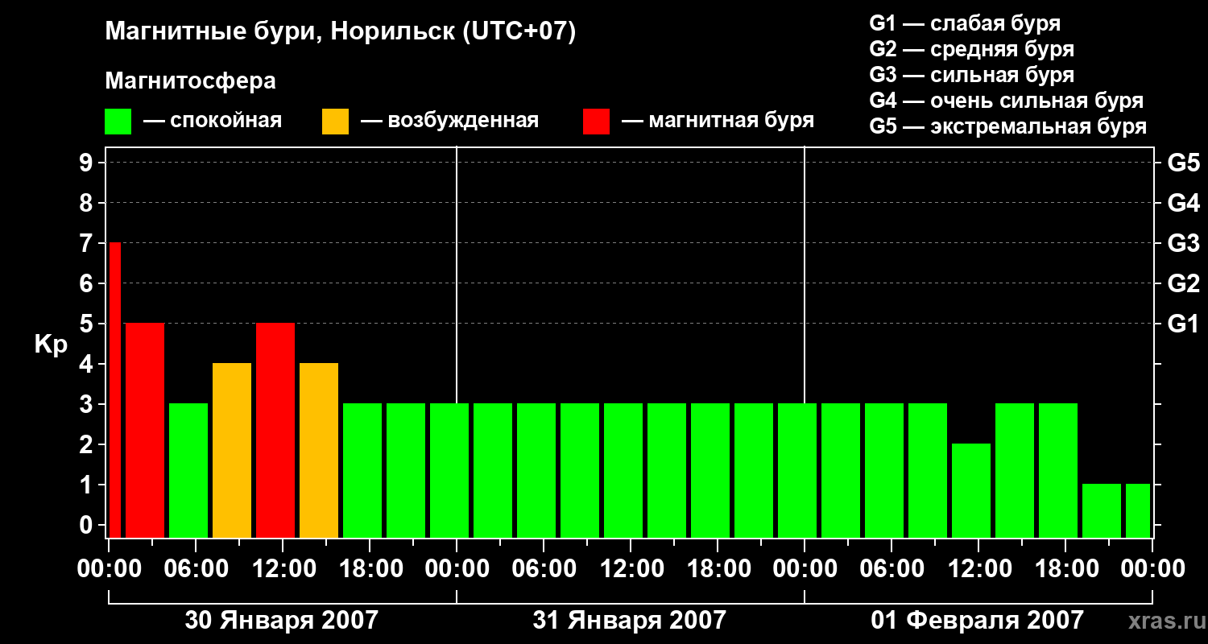Click the 12:00 time label on 30 January
Viewport: 1208px width, 644px height.
click(x=283, y=568)
